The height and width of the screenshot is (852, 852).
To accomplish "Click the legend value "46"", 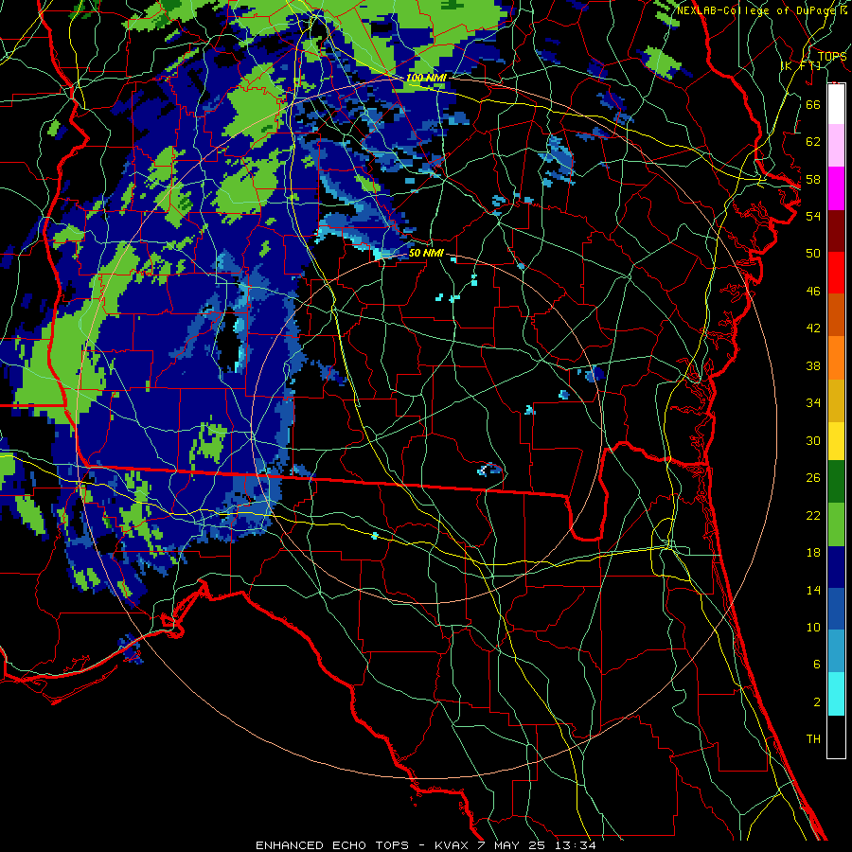I will coord(813,292).
